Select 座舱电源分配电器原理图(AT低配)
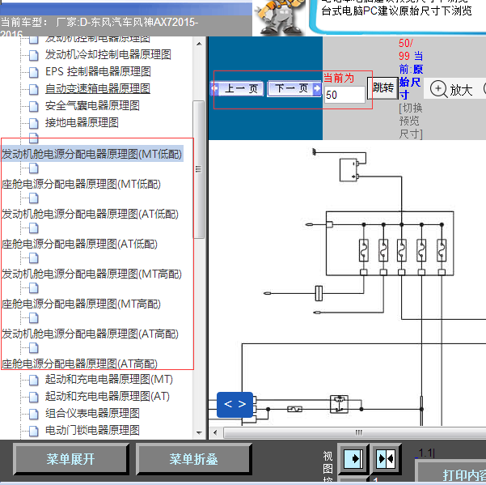 coord(80,245)
